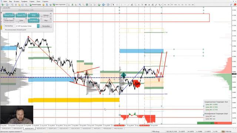This screenshot has width=237, height=133.
Task: Open the Strategy Tester icon
Action: click(x=26, y=5)
